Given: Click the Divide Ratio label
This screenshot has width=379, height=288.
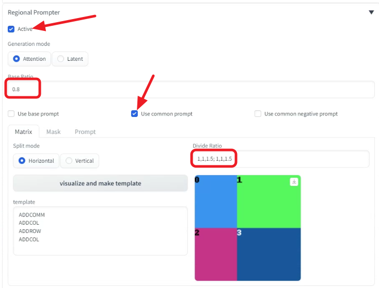Looking at the screenshot, I should point(207,146).
